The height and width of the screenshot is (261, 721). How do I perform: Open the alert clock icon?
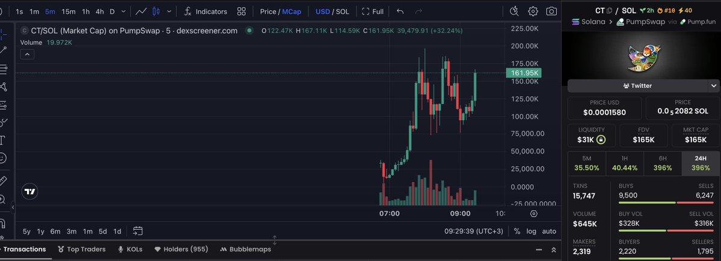(x=514, y=11)
